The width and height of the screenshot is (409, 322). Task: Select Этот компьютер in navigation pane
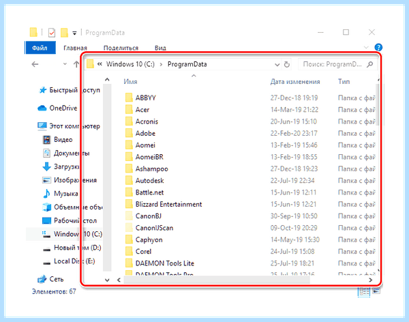tap(69, 126)
